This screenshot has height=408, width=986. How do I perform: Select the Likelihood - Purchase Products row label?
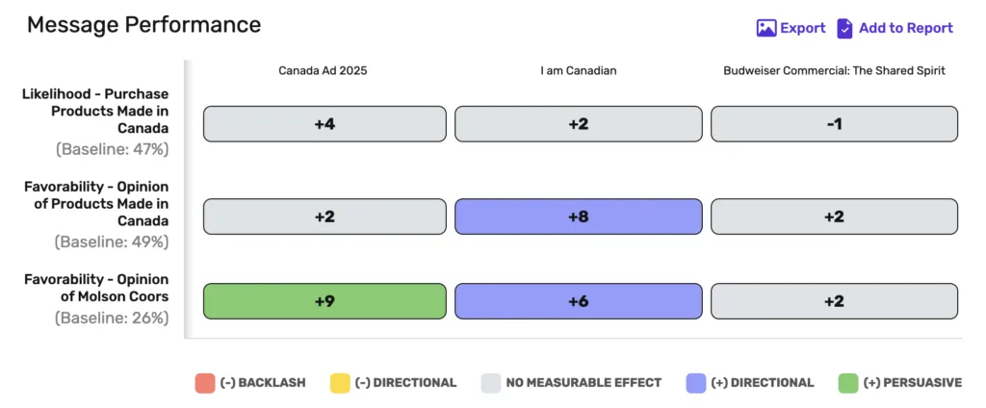coord(95,112)
